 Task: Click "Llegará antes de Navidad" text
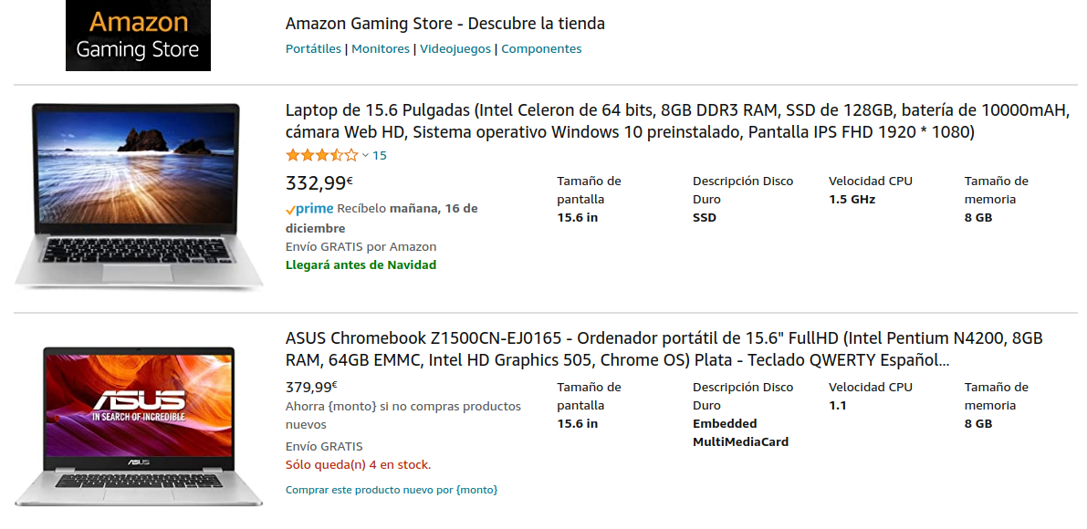pos(361,265)
